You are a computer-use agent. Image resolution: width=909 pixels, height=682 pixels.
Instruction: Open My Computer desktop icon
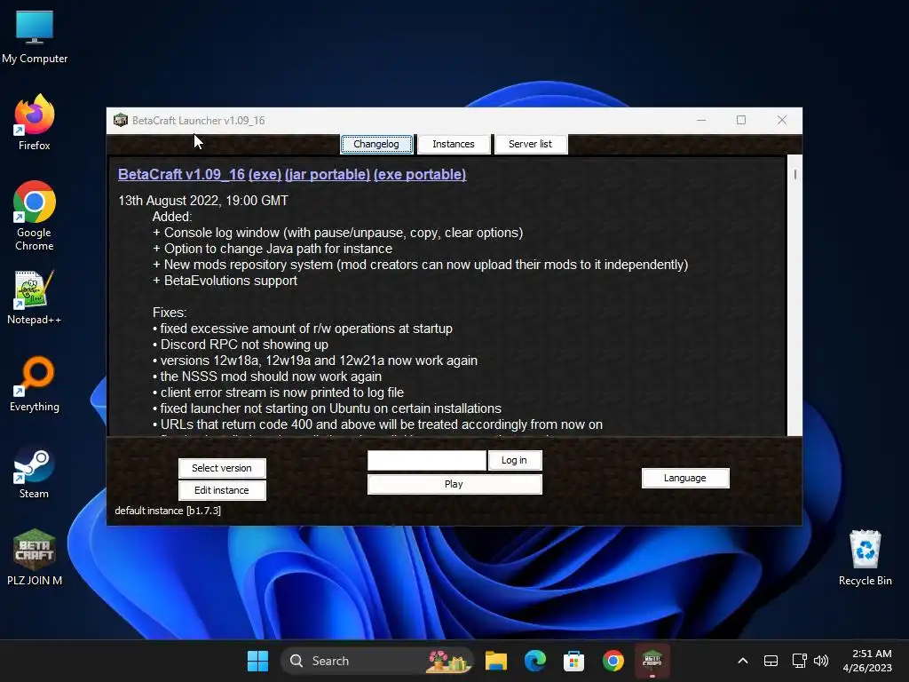(35, 36)
